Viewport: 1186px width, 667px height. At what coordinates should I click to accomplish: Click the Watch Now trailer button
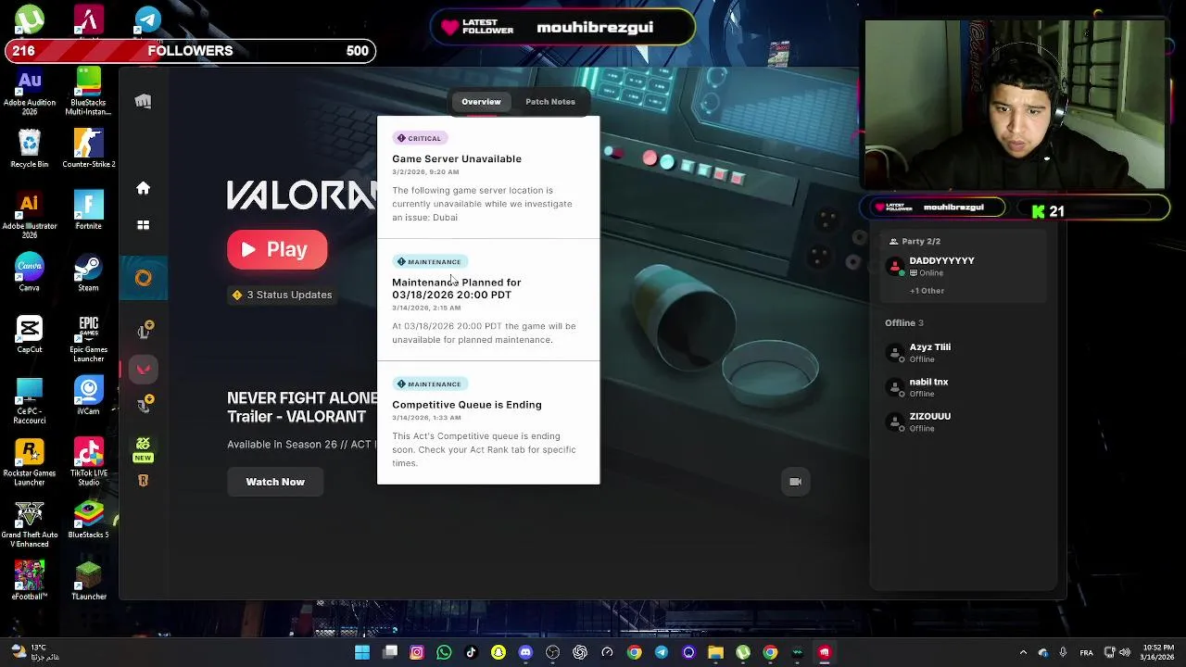coord(275,482)
